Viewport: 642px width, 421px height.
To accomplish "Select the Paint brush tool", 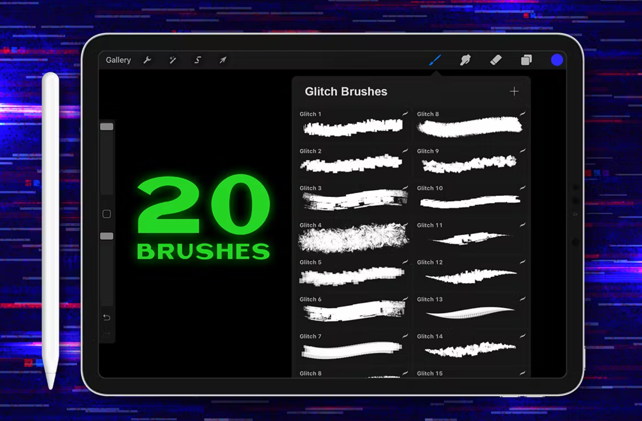I will pyautogui.click(x=435, y=60).
